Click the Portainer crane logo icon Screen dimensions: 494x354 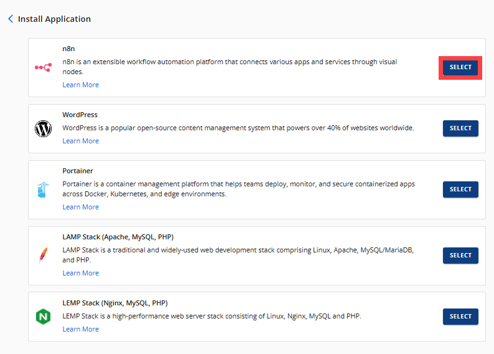(43, 189)
